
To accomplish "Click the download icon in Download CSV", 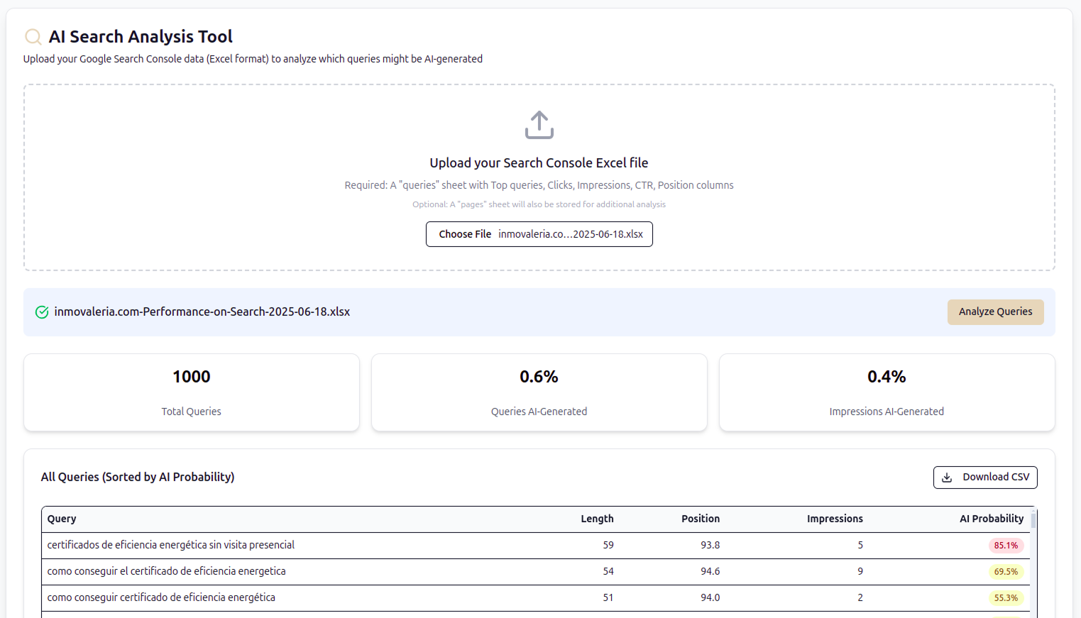I will (947, 478).
